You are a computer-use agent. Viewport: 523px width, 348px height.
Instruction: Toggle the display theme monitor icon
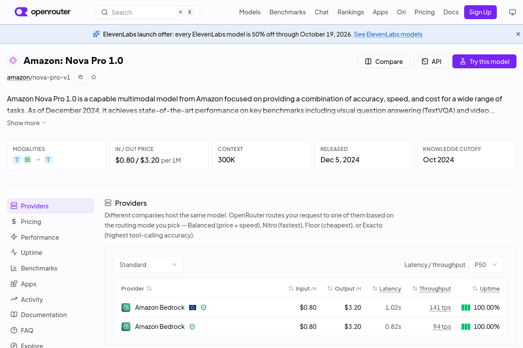click(x=513, y=12)
